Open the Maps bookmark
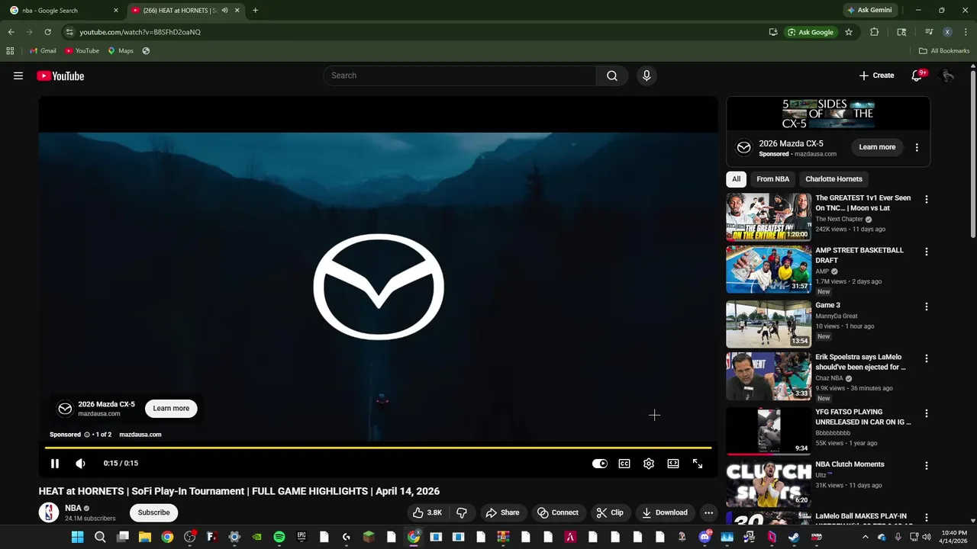Screen dimensions: 977x549 [x=121, y=51]
